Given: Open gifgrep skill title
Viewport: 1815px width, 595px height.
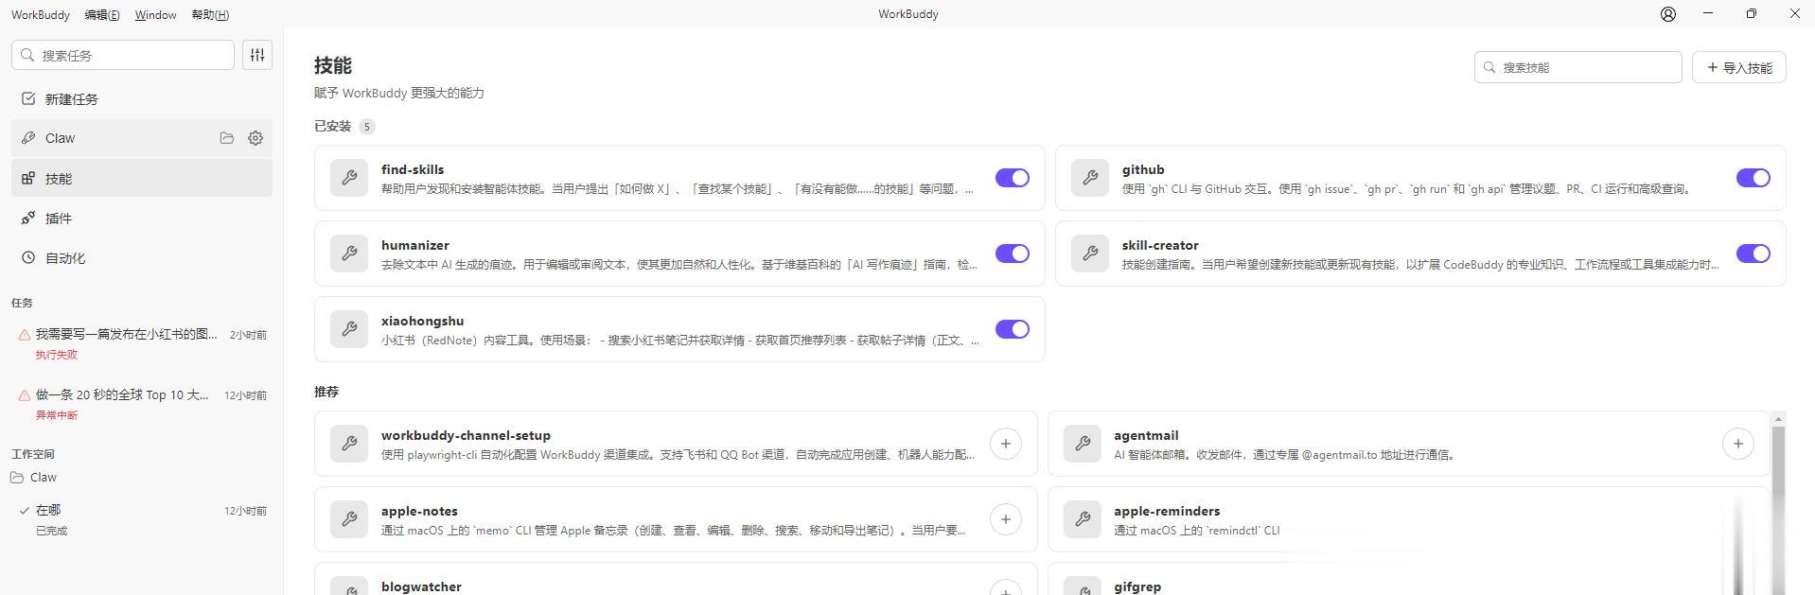Looking at the screenshot, I should [1137, 586].
